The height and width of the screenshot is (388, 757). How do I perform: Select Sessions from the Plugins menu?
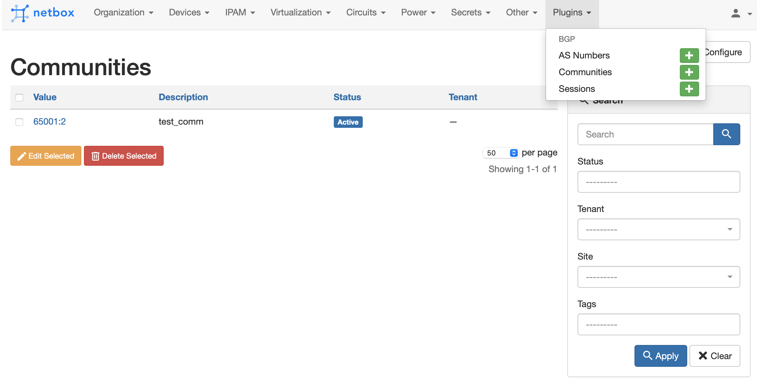577,89
